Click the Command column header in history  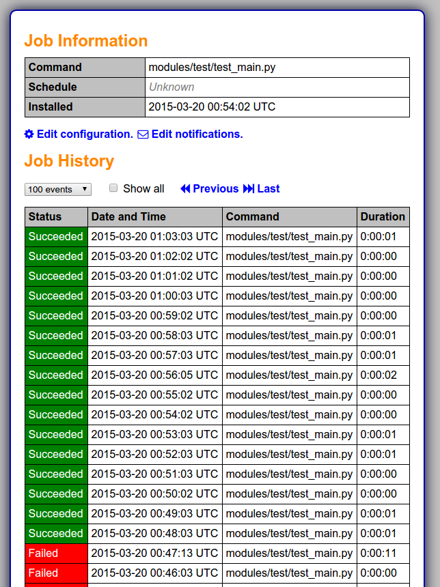(290, 217)
